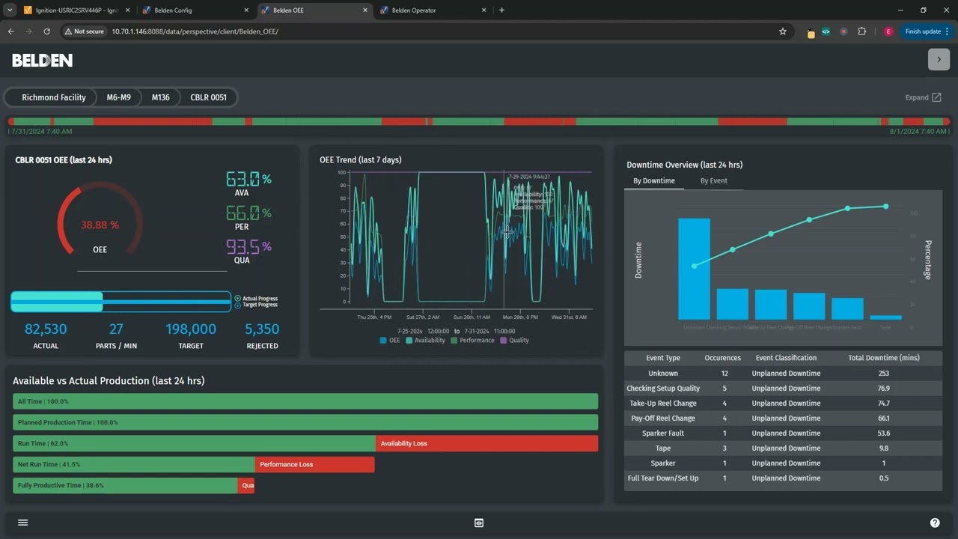This screenshot has height=539, width=958.
Task: Open the browser tab search dropdown
Action: pyautogui.click(x=10, y=10)
